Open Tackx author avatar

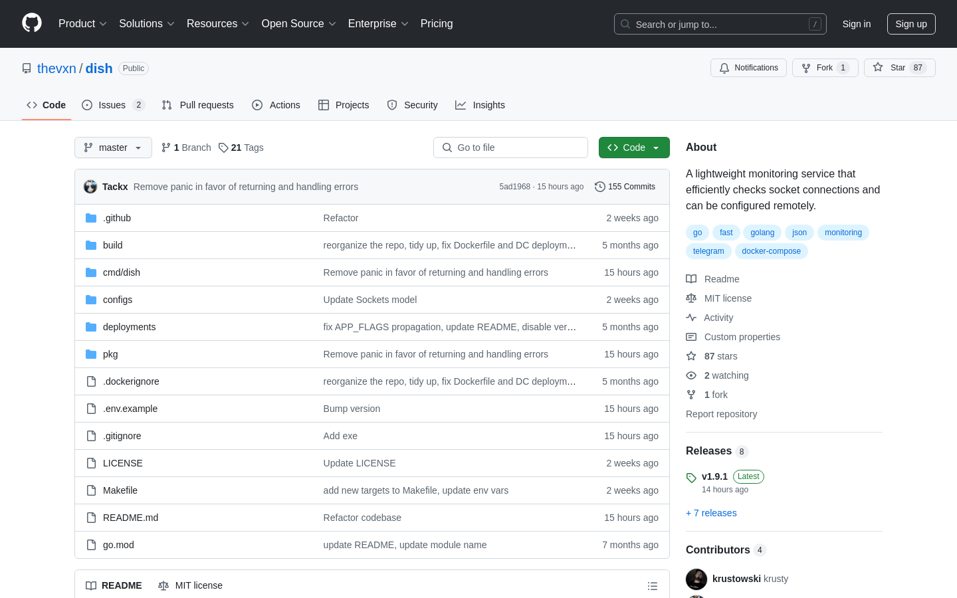90,187
